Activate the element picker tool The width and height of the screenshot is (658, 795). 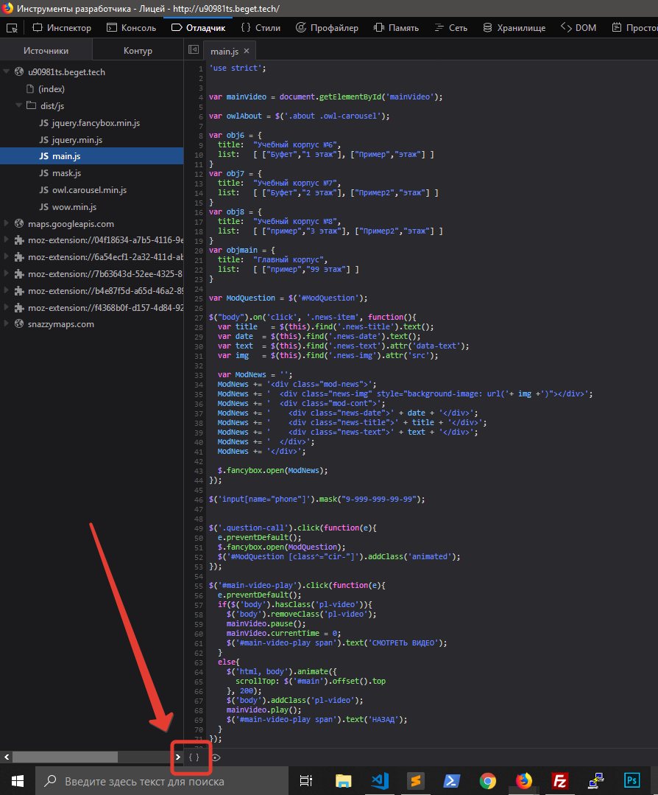12,28
